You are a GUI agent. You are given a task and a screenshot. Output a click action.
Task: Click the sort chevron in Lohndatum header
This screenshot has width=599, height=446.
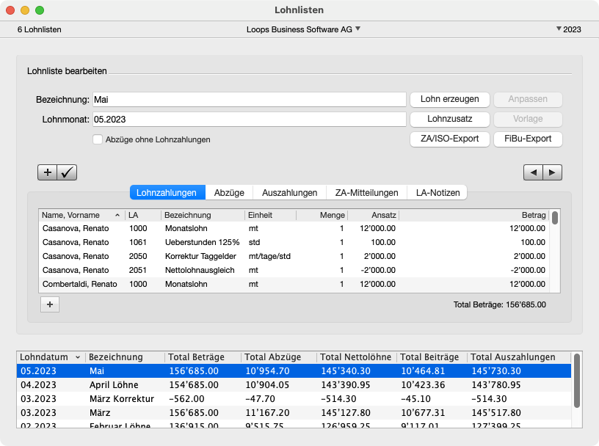[x=78, y=357]
